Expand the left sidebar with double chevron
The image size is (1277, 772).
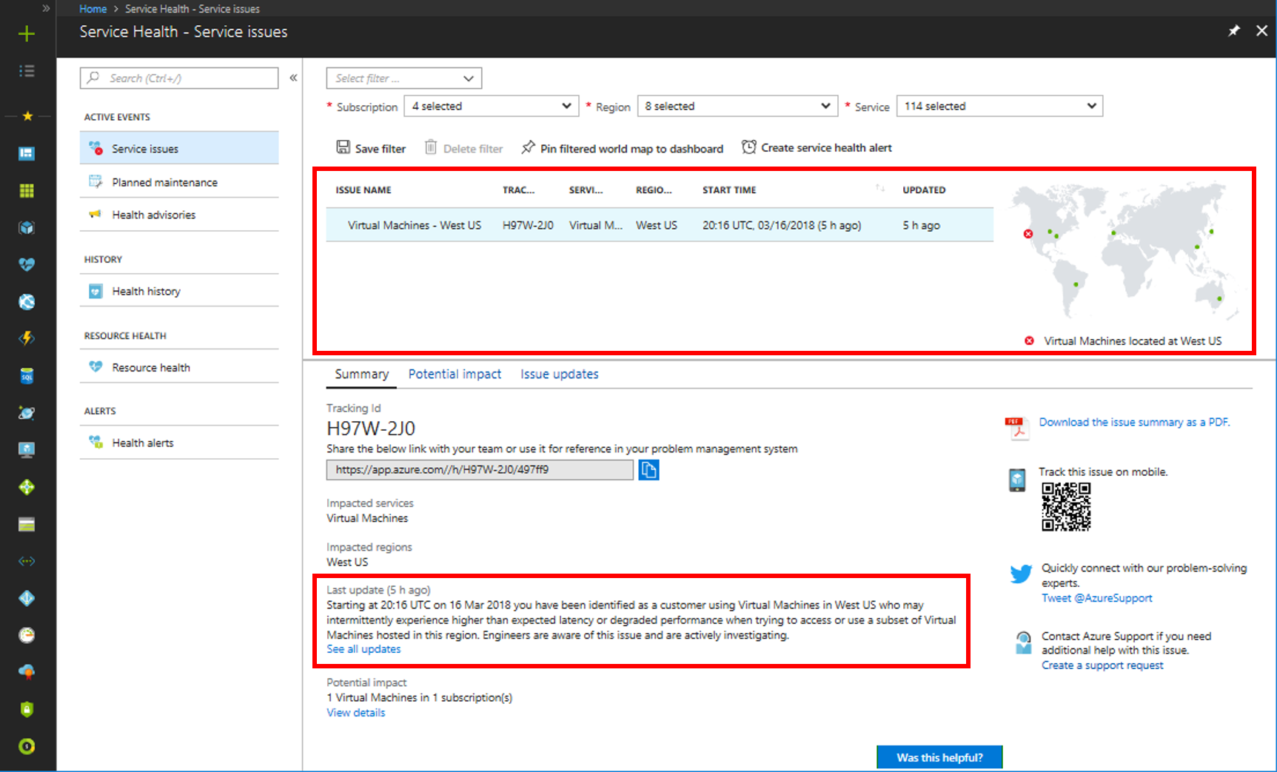(46, 8)
